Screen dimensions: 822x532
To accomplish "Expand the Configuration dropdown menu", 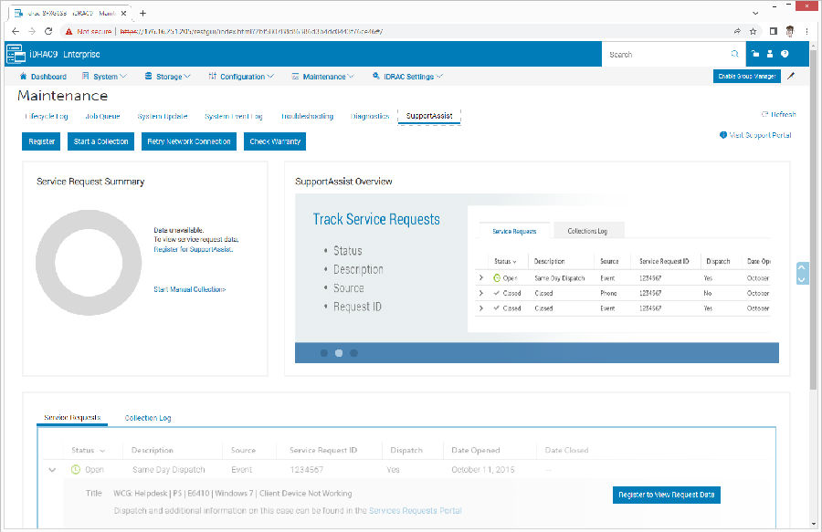I will coord(241,77).
